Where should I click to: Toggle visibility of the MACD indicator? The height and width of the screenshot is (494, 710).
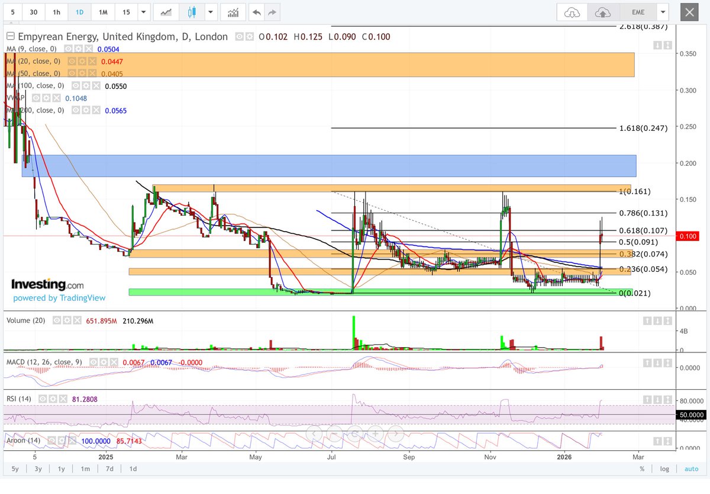pyautogui.click(x=93, y=362)
